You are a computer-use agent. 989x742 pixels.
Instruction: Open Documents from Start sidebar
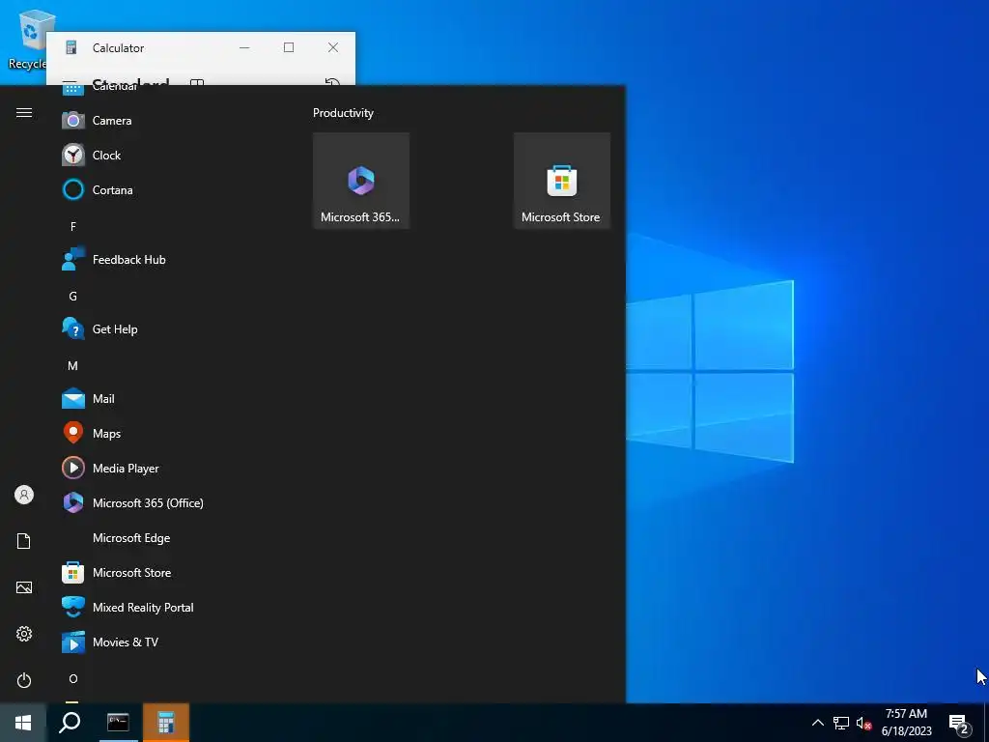[24, 541]
